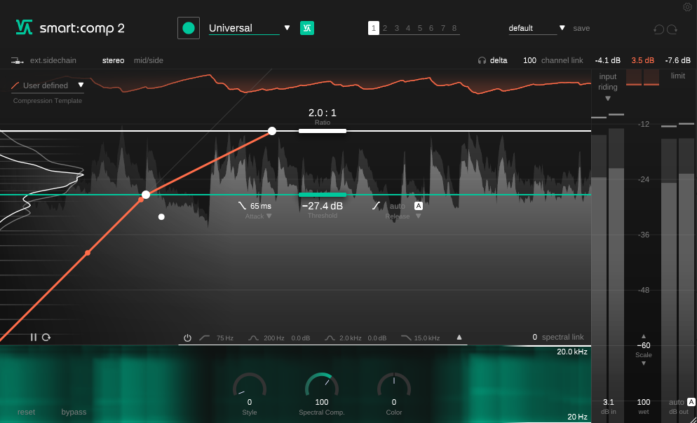Click the save preset button
697x423 pixels.
581,28
